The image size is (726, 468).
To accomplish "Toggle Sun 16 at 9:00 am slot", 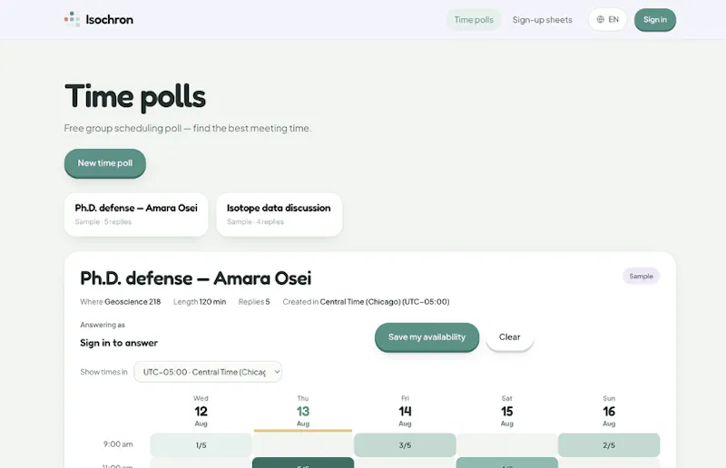I will tap(609, 445).
